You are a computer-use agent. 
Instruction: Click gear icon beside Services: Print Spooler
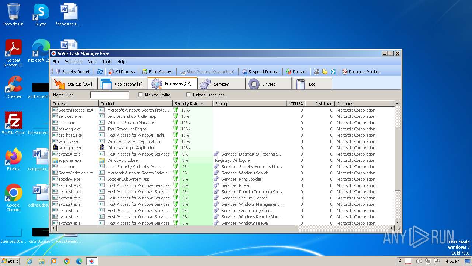[216, 179]
